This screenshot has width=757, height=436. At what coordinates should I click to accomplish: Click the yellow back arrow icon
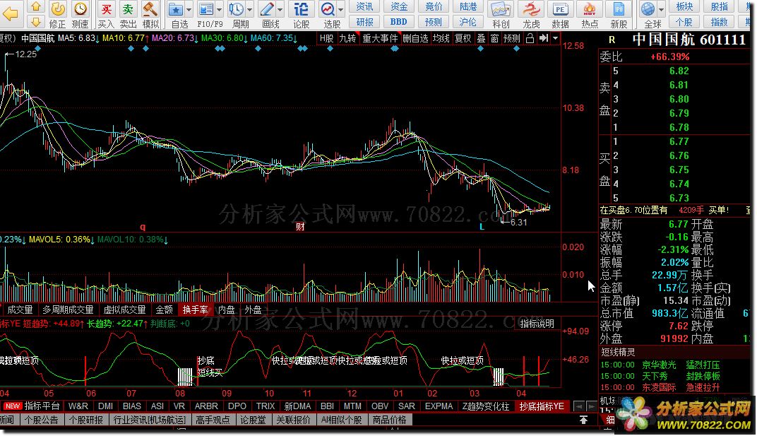click(x=10, y=15)
